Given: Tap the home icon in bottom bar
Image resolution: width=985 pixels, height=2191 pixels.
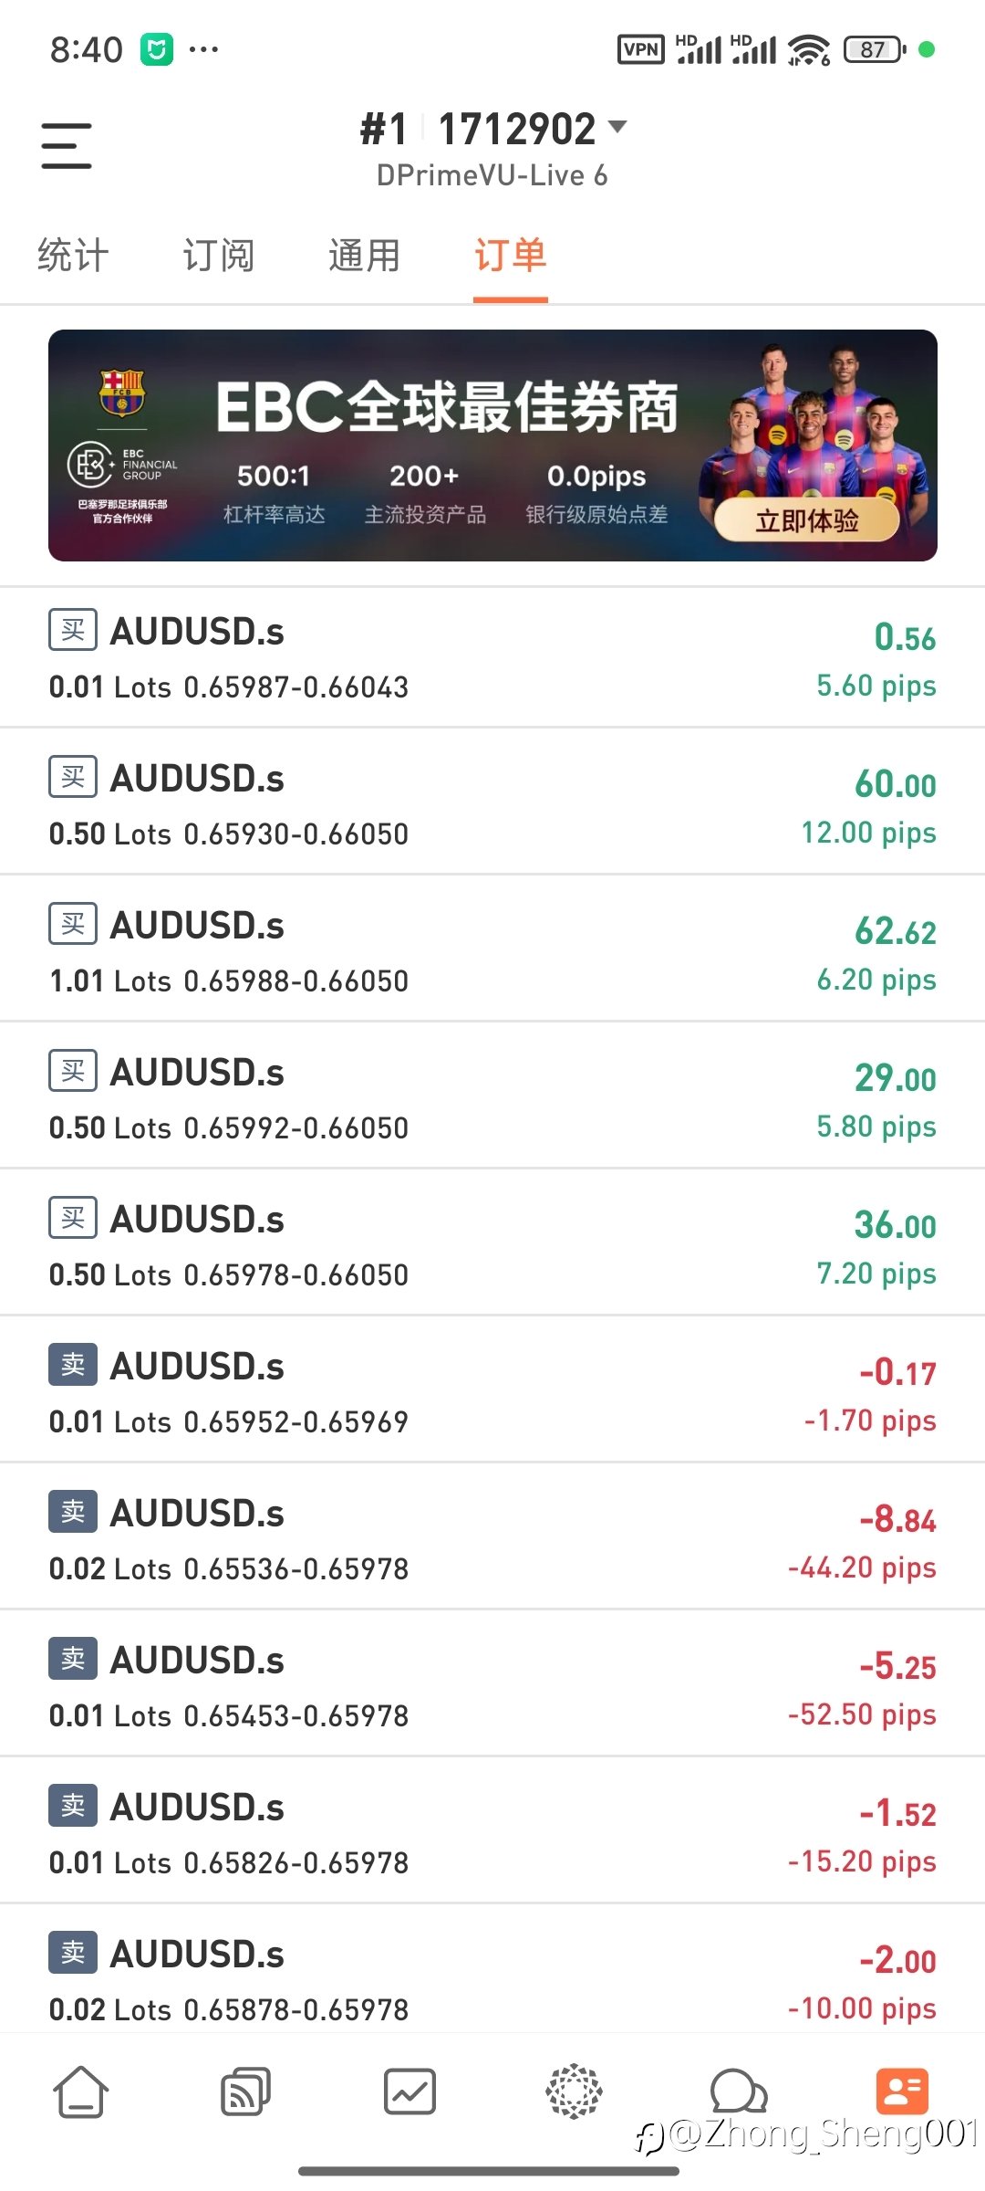Looking at the screenshot, I should pos(81,2091).
